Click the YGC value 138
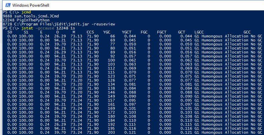This screenshot has height=135, width=264. tap(112, 88)
